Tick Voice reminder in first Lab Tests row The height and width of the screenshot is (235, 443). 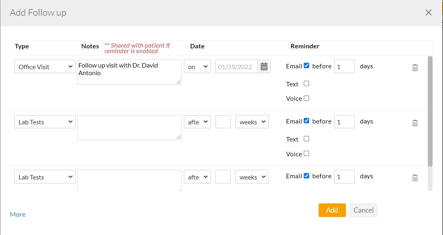307,153
